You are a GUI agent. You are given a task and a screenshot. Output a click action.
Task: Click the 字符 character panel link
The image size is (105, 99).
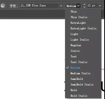tap(14, 6)
